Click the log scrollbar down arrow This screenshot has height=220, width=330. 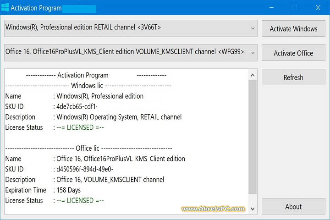tap(253, 209)
